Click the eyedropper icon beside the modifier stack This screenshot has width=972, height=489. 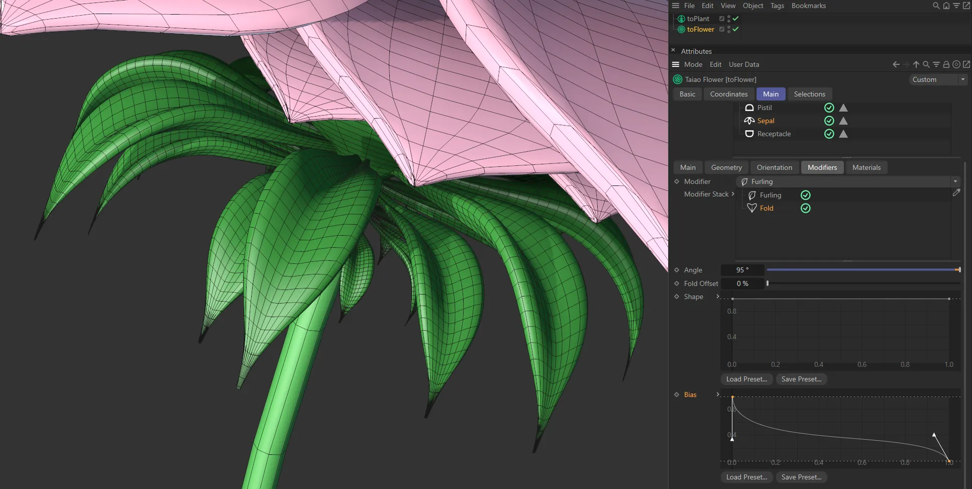(x=956, y=192)
